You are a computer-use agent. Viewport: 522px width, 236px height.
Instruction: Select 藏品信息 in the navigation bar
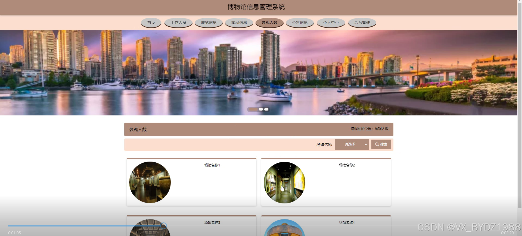point(239,23)
